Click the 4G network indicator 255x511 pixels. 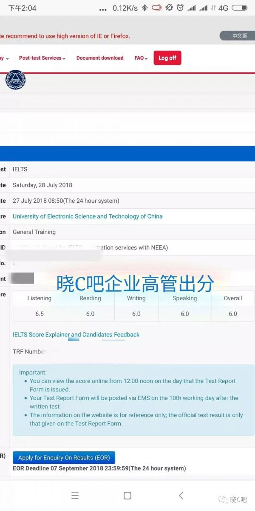click(x=223, y=8)
